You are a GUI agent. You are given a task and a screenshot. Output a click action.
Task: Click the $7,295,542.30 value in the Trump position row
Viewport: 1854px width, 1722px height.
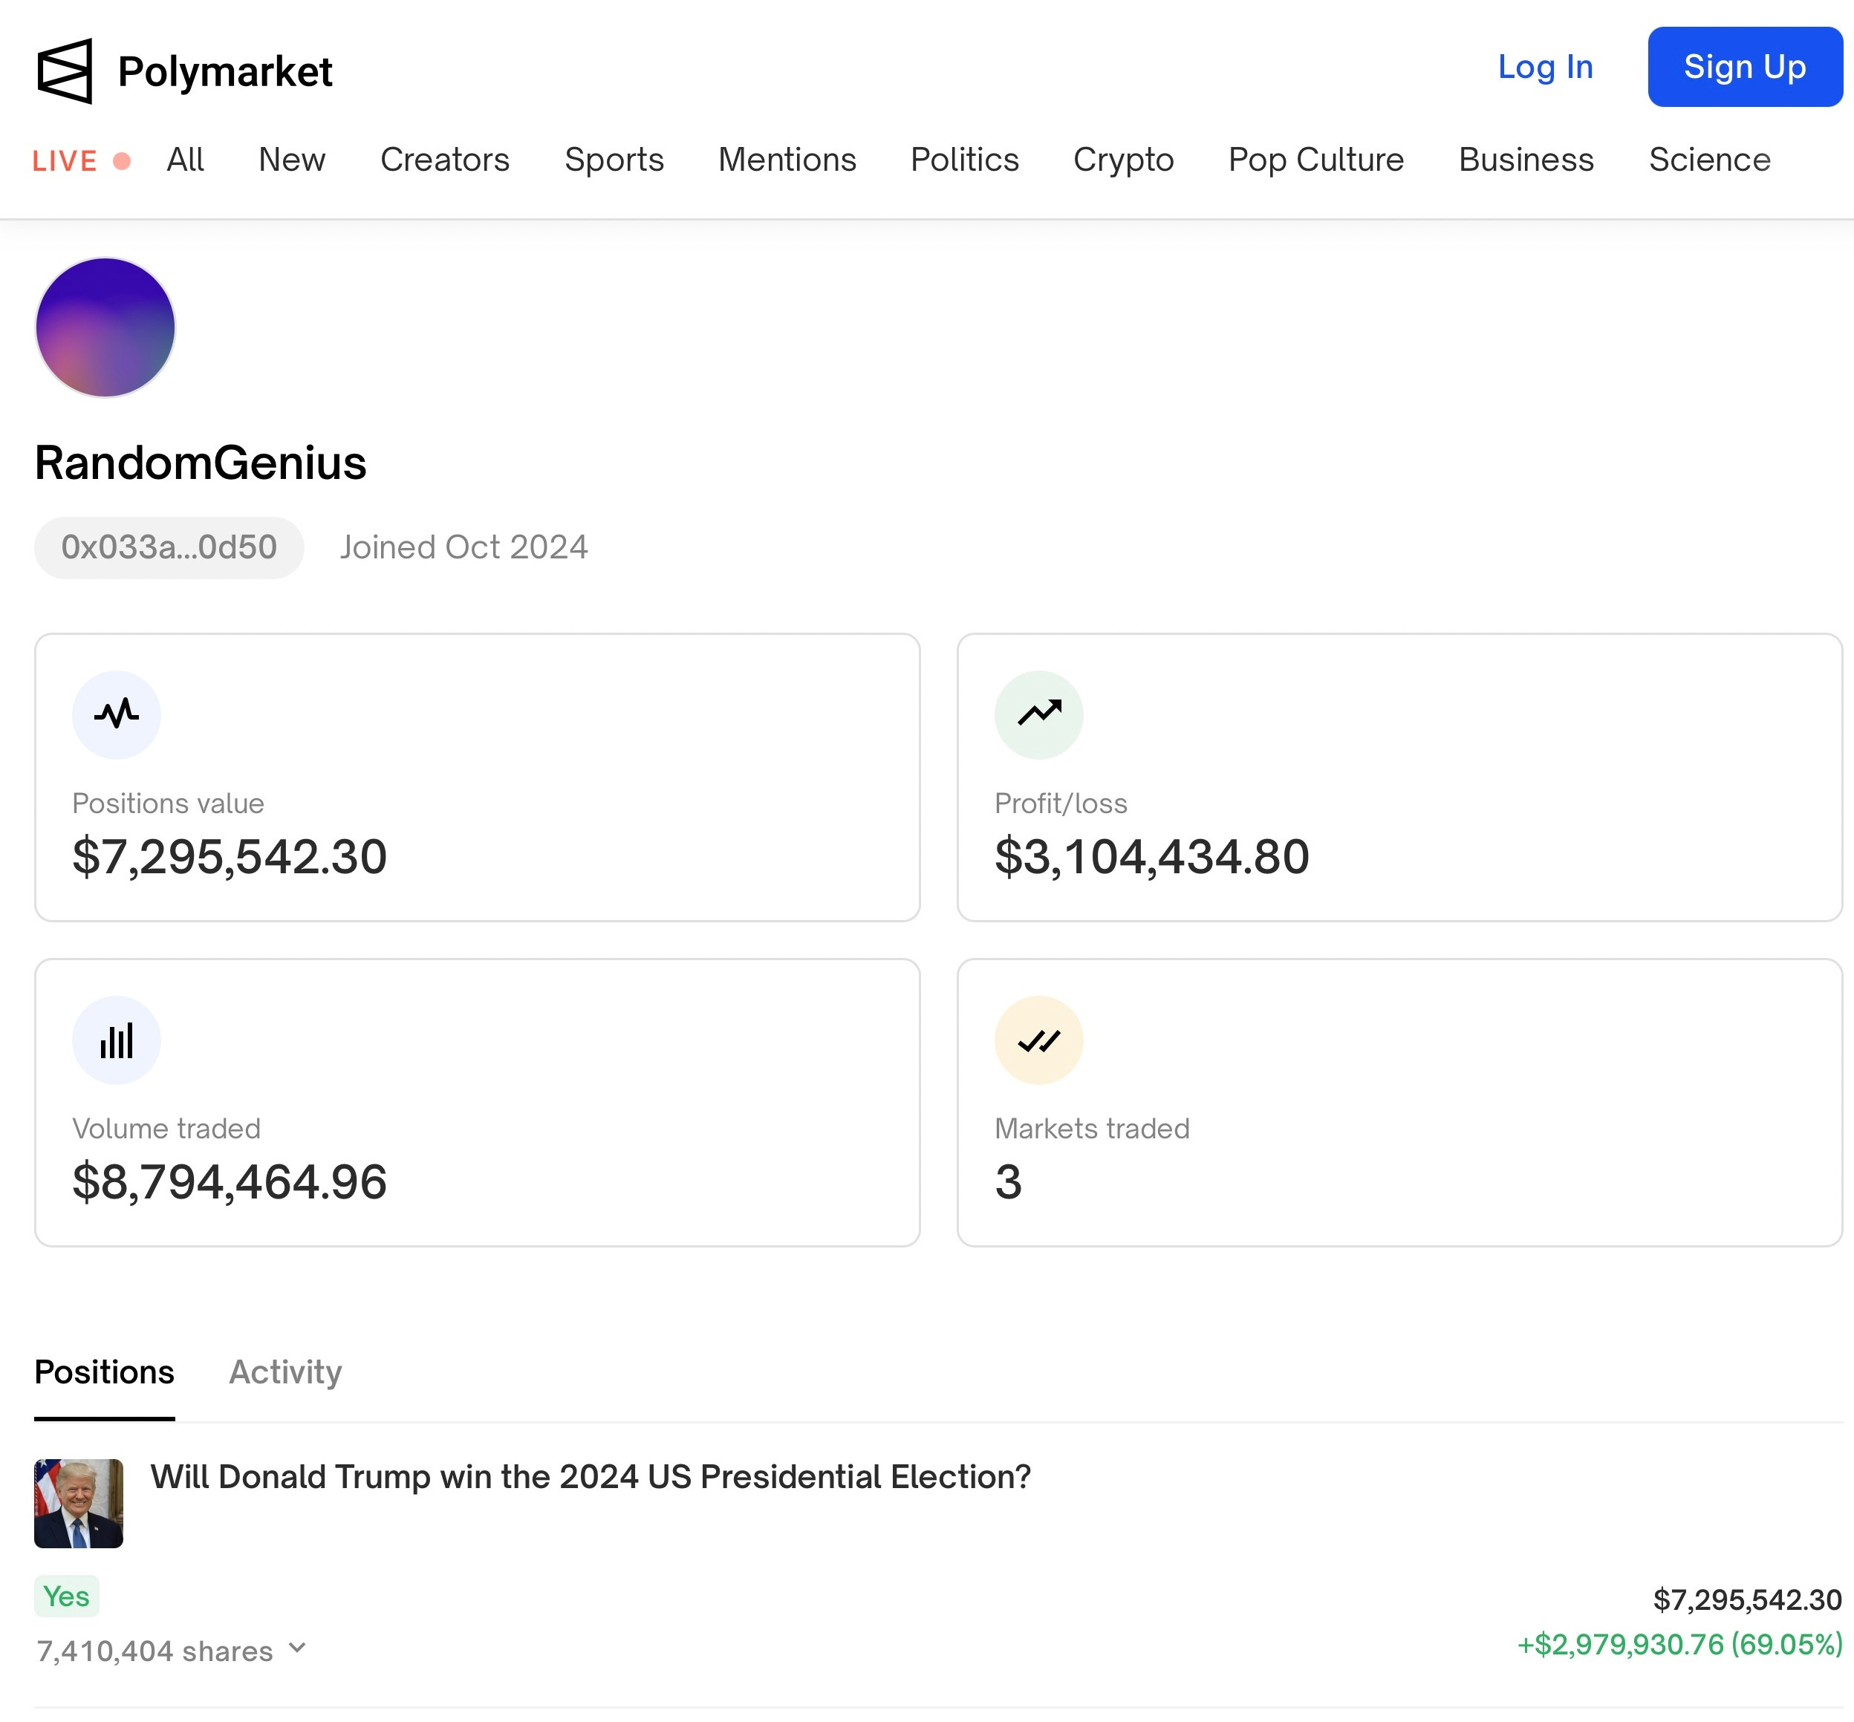(x=1747, y=1600)
